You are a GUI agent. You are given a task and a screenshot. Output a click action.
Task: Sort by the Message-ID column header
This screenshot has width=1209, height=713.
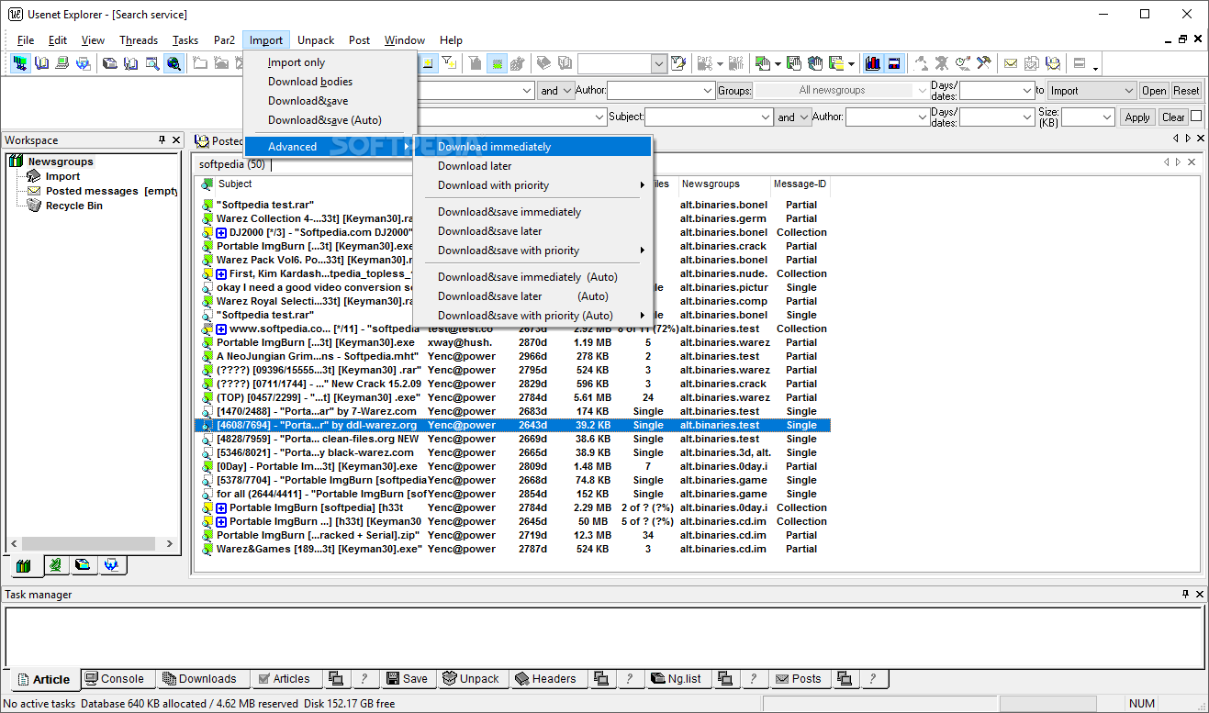click(x=800, y=184)
